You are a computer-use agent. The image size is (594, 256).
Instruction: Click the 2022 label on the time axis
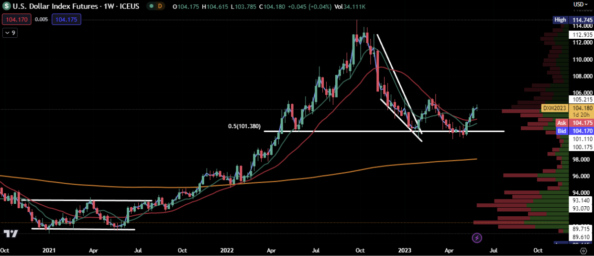(226, 250)
